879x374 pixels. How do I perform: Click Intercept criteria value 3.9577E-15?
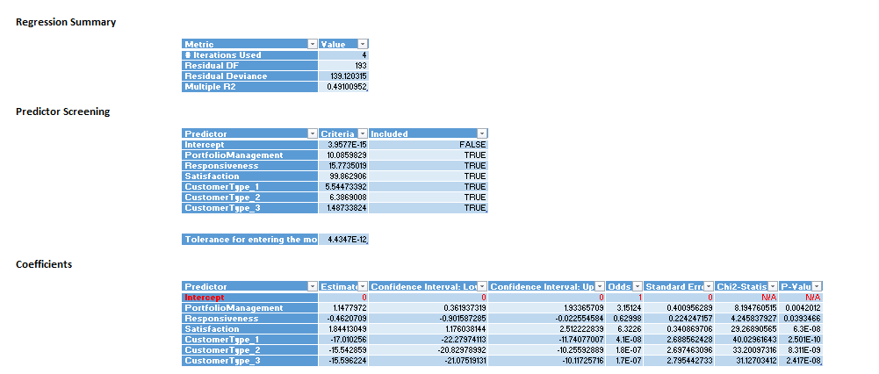pos(343,145)
